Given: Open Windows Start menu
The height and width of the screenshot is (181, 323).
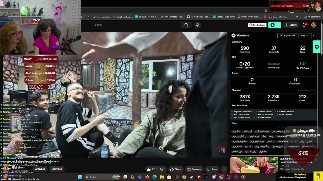Looking at the screenshot, I should [x=80, y=177].
